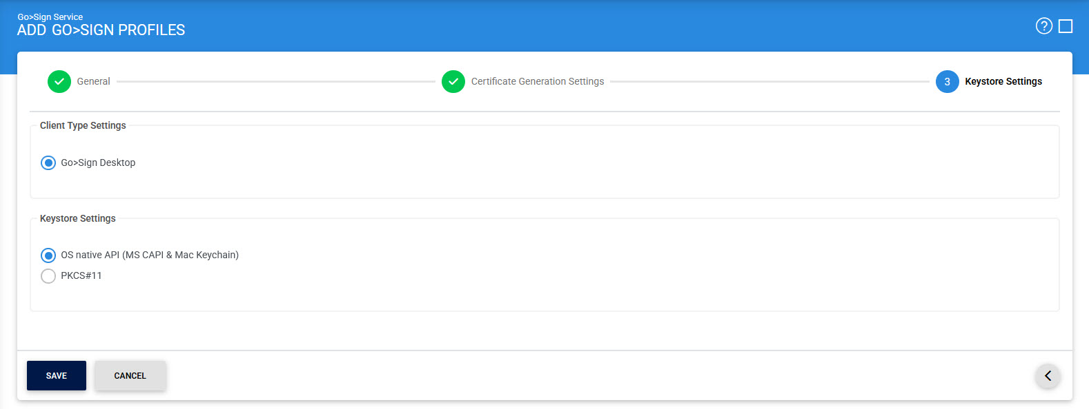Viewport: 1089px width, 409px height.
Task: Click the Certificate Generation Settings green checkmark
Action: [x=453, y=81]
